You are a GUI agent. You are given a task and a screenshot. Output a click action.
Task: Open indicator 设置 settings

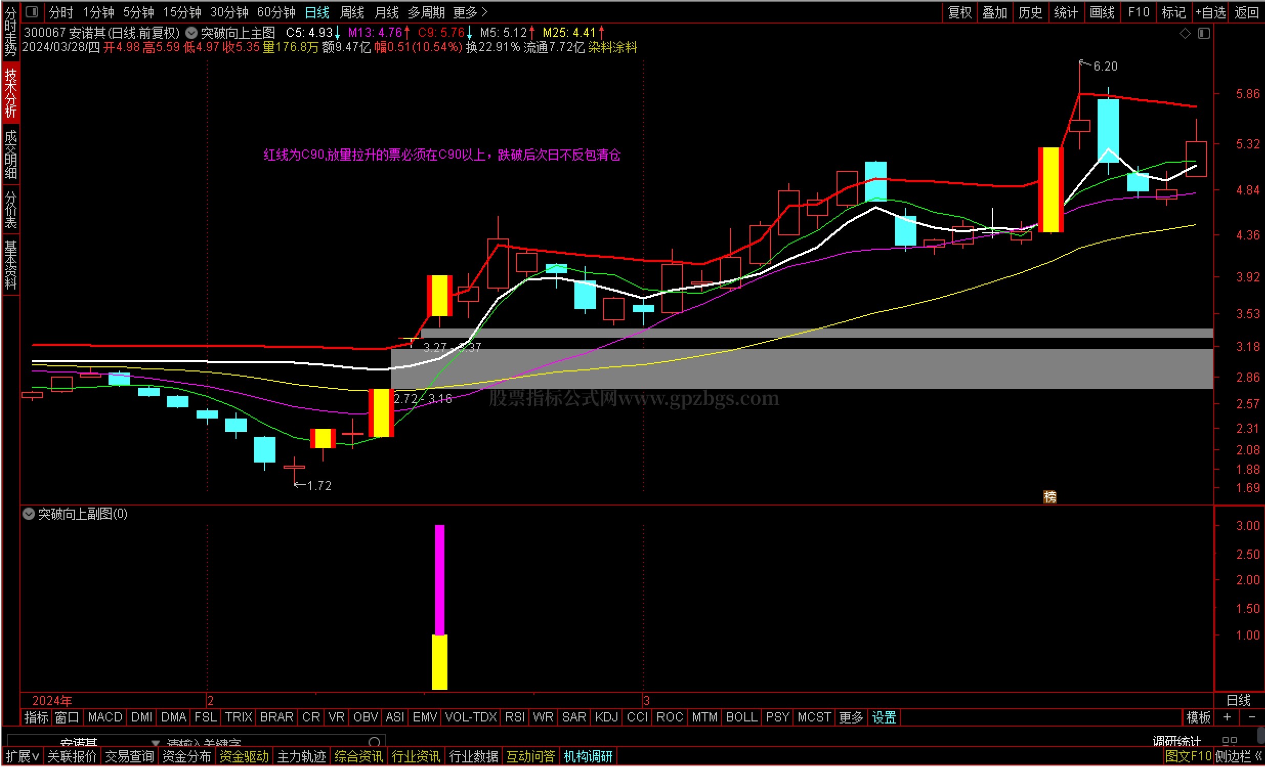click(x=884, y=717)
